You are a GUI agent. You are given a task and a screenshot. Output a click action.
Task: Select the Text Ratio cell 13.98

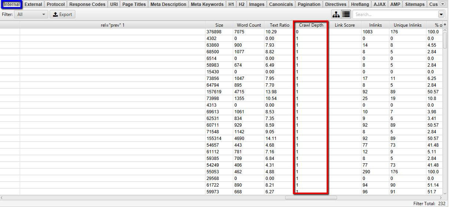(x=280, y=92)
